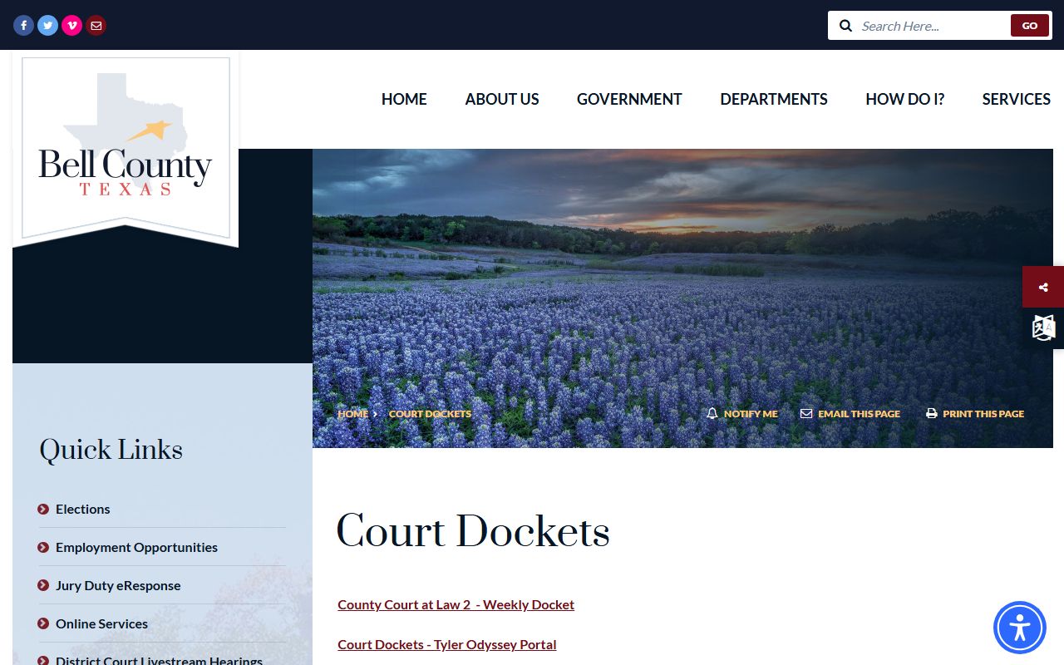Click the Print This Page link text
This screenshot has width=1064, height=665.
pos(983,413)
